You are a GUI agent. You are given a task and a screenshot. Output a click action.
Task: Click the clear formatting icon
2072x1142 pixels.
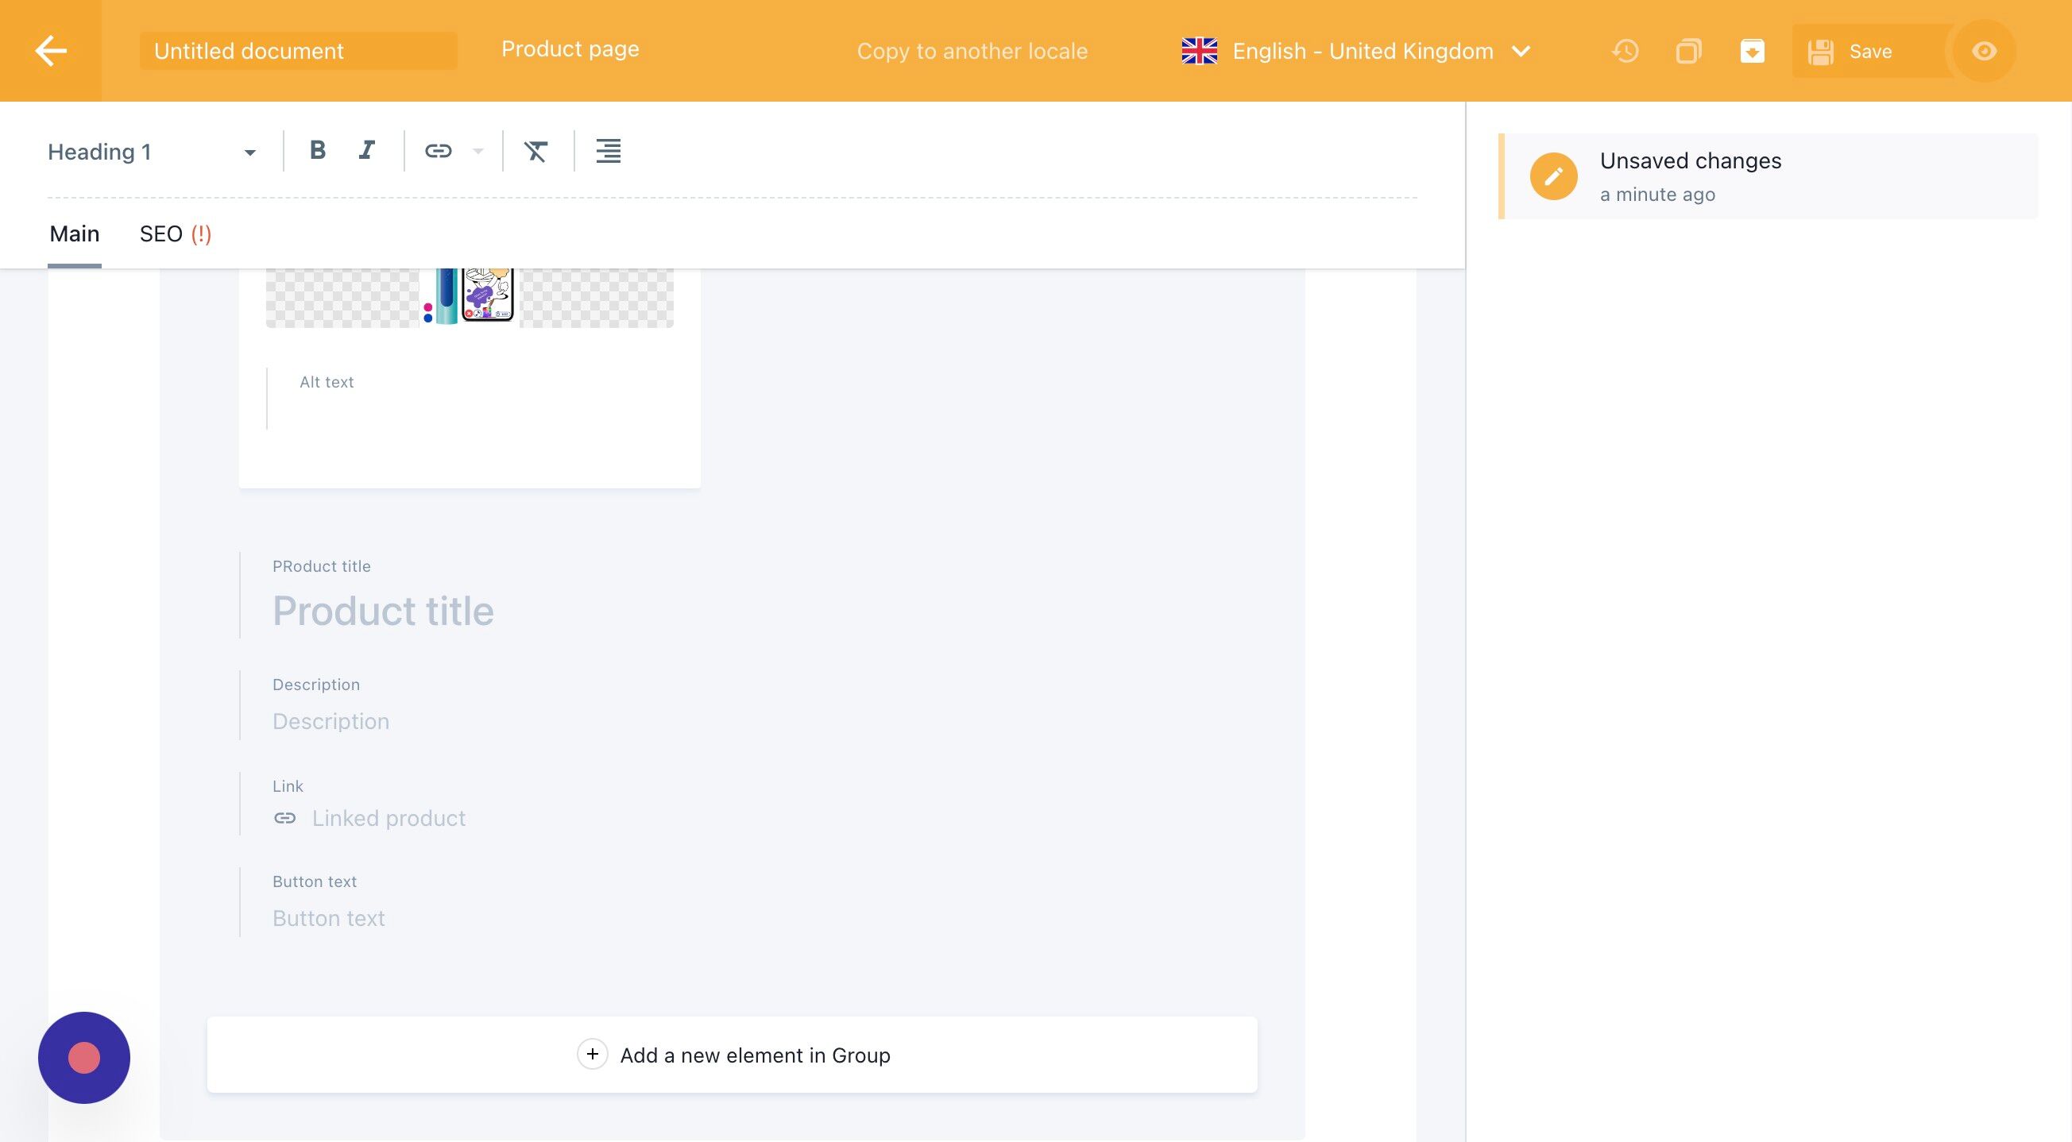tap(535, 150)
